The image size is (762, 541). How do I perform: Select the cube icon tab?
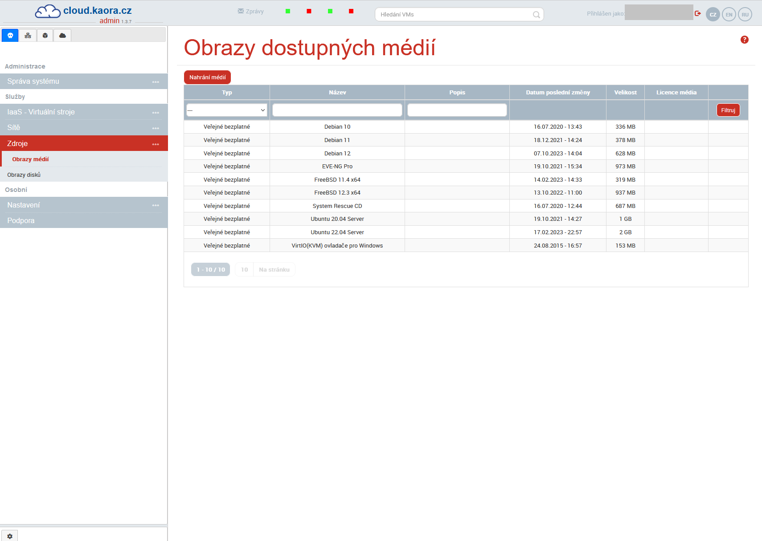[x=45, y=36]
